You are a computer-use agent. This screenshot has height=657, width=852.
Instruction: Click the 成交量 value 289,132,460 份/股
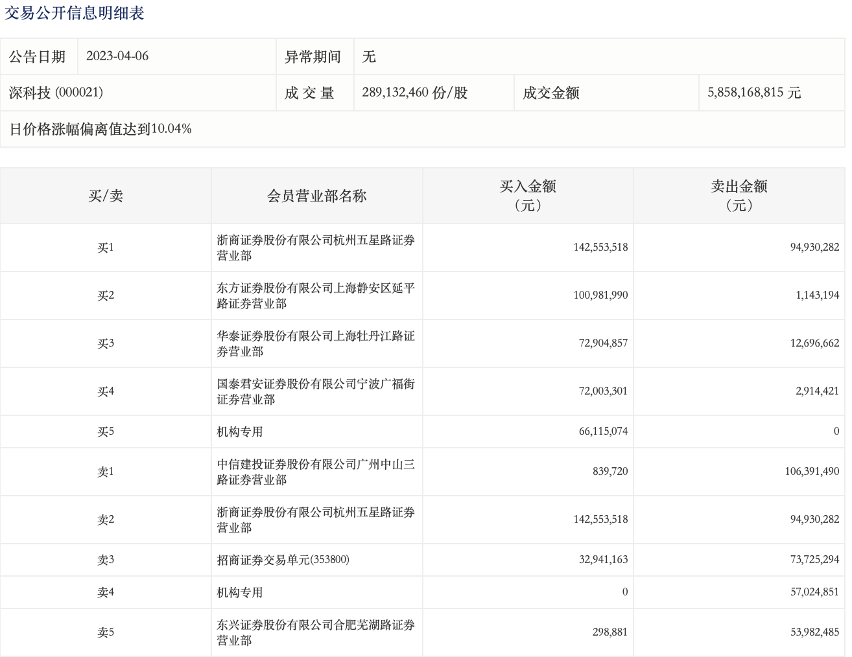tap(414, 93)
